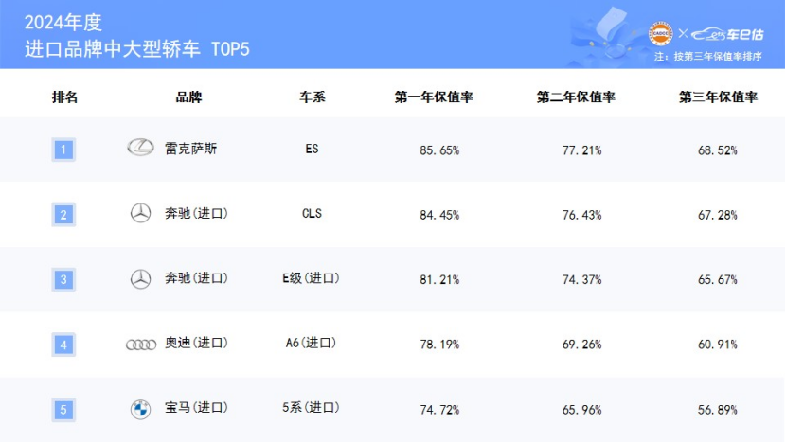The width and height of the screenshot is (786, 442).
Task: Click the rank 3 number badge
Action: tap(63, 279)
